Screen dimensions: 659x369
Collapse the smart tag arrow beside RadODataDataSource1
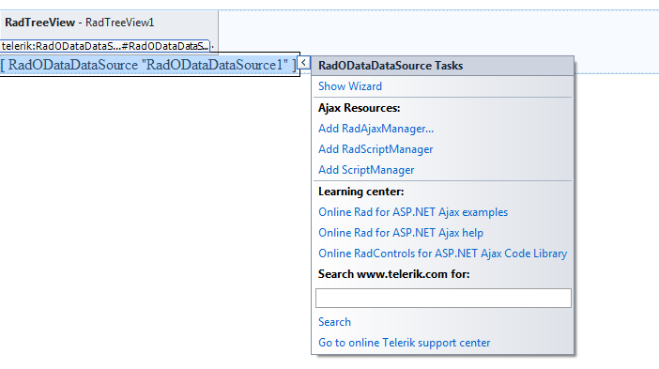click(303, 63)
